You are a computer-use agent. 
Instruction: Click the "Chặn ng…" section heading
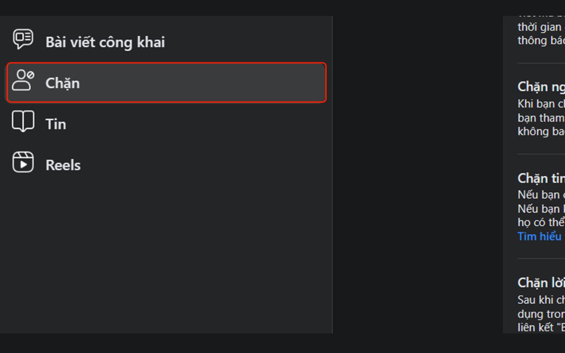coord(541,87)
